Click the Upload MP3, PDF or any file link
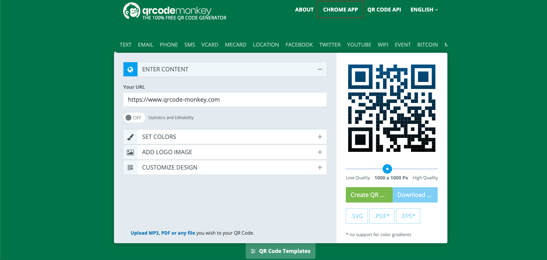This screenshot has width=547, height=260. pyautogui.click(x=163, y=233)
